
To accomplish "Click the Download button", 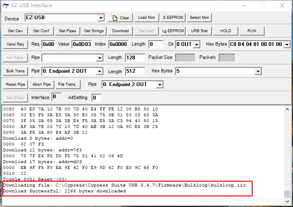I will pos(120,31).
